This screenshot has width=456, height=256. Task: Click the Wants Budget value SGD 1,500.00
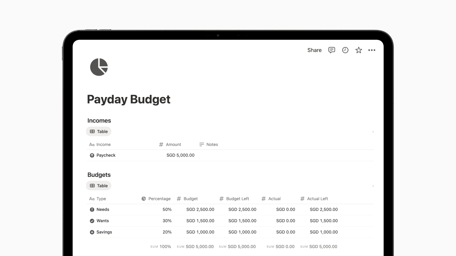200,221
